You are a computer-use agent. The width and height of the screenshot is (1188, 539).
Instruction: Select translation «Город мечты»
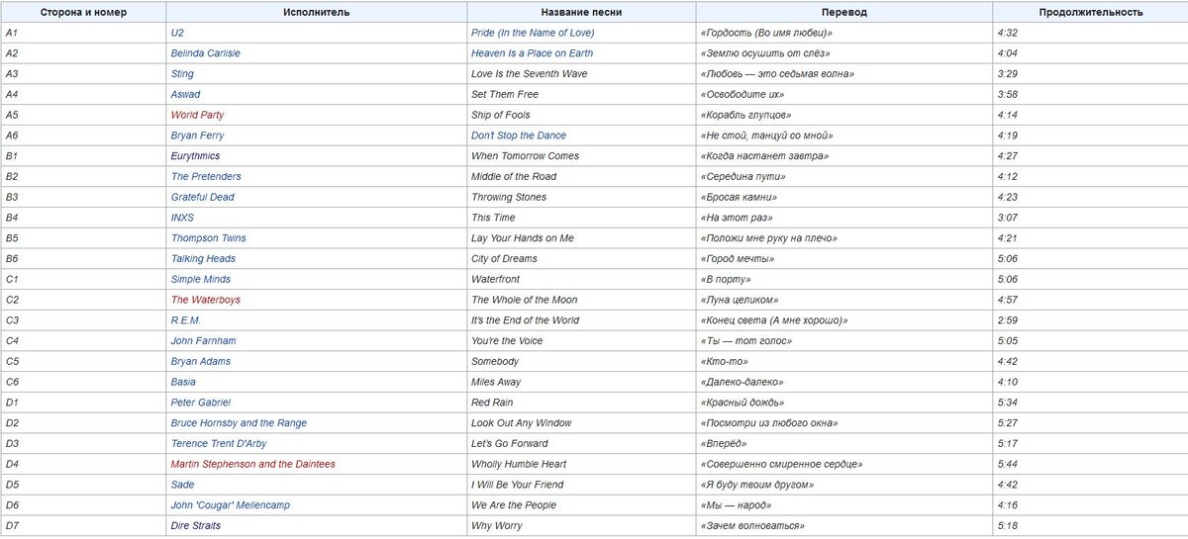pyautogui.click(x=737, y=258)
